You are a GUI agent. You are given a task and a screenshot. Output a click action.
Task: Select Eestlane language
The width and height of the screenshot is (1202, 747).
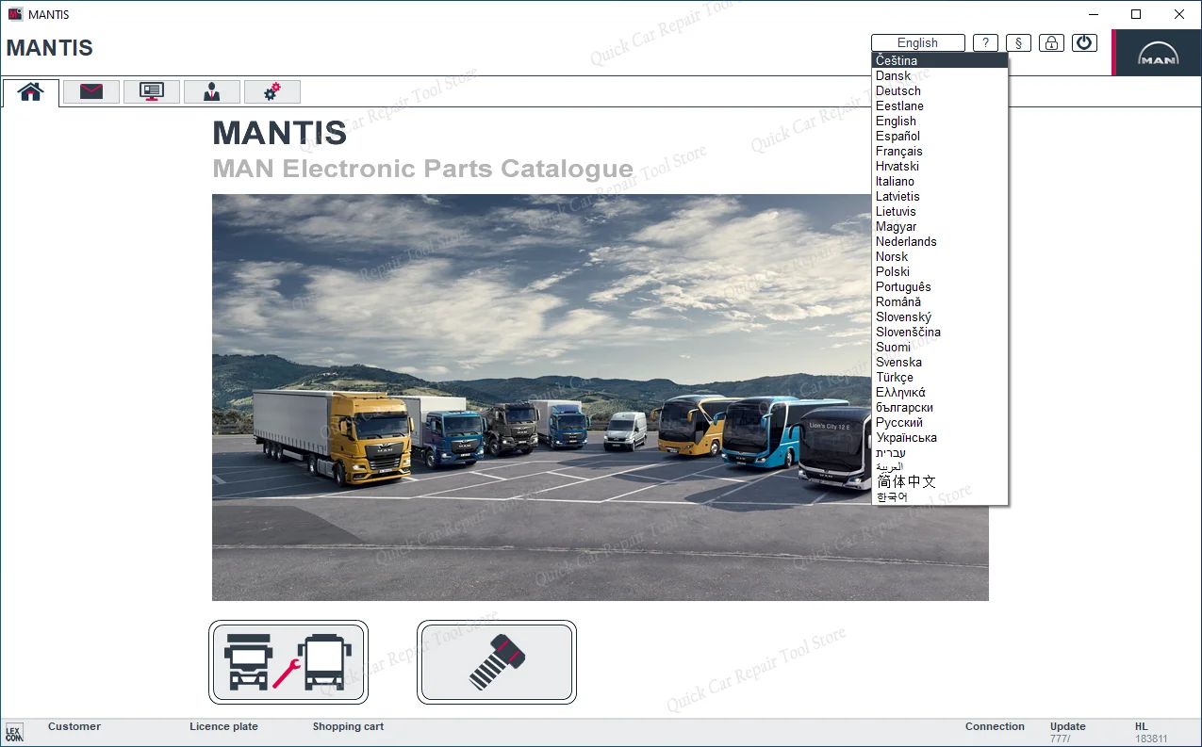coord(940,106)
